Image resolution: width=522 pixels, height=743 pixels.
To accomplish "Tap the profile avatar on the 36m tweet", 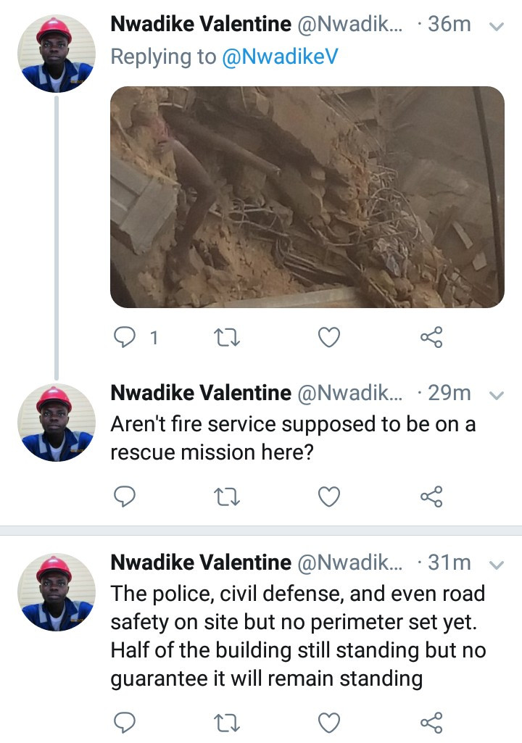I will click(x=56, y=53).
